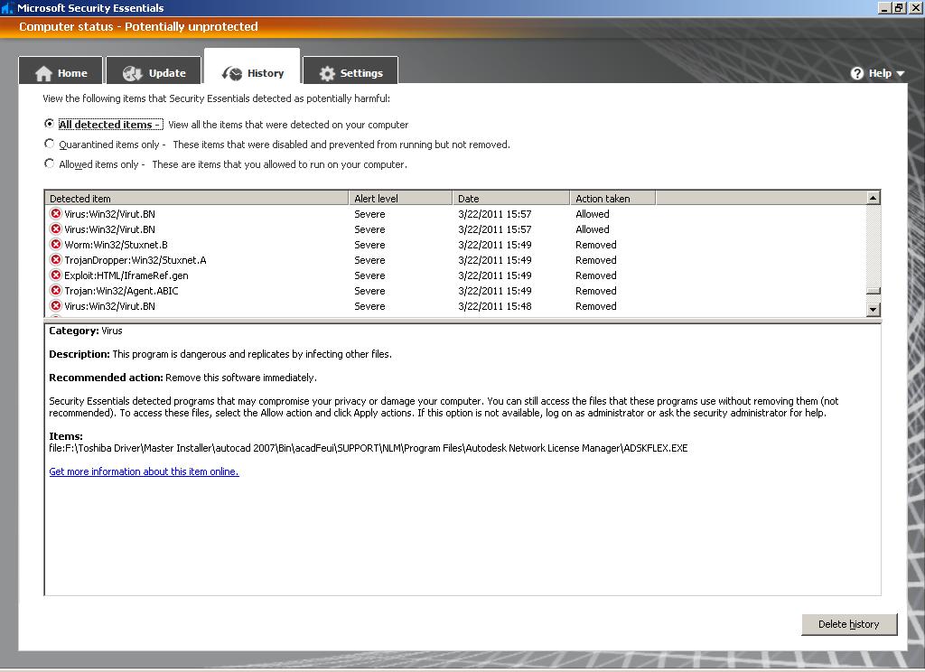The width and height of the screenshot is (925, 672).
Task: Sort by Alert level column header
Action: [x=400, y=198]
